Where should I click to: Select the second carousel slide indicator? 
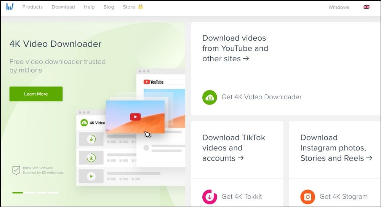(29, 193)
